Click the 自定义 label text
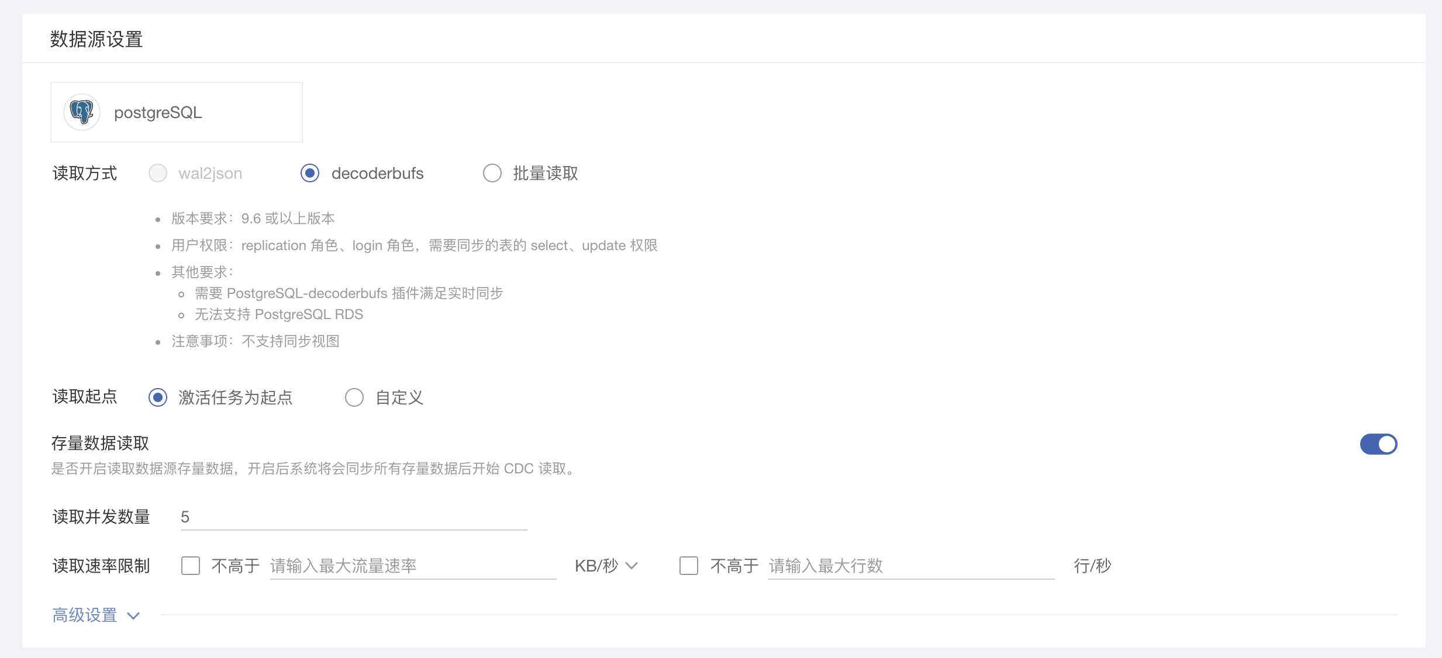Viewport: 1442px width, 658px height. click(x=399, y=397)
